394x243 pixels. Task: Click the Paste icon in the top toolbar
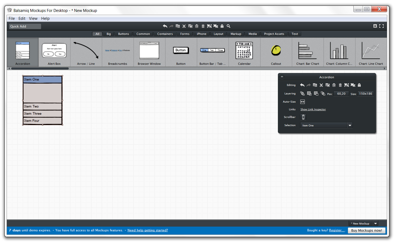pyautogui.click(x=197, y=26)
